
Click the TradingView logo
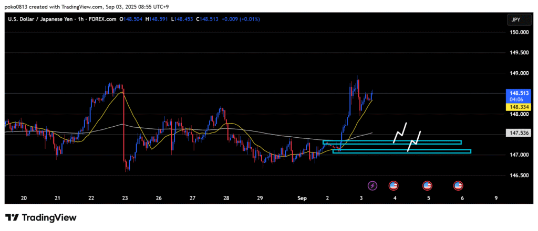(x=41, y=217)
